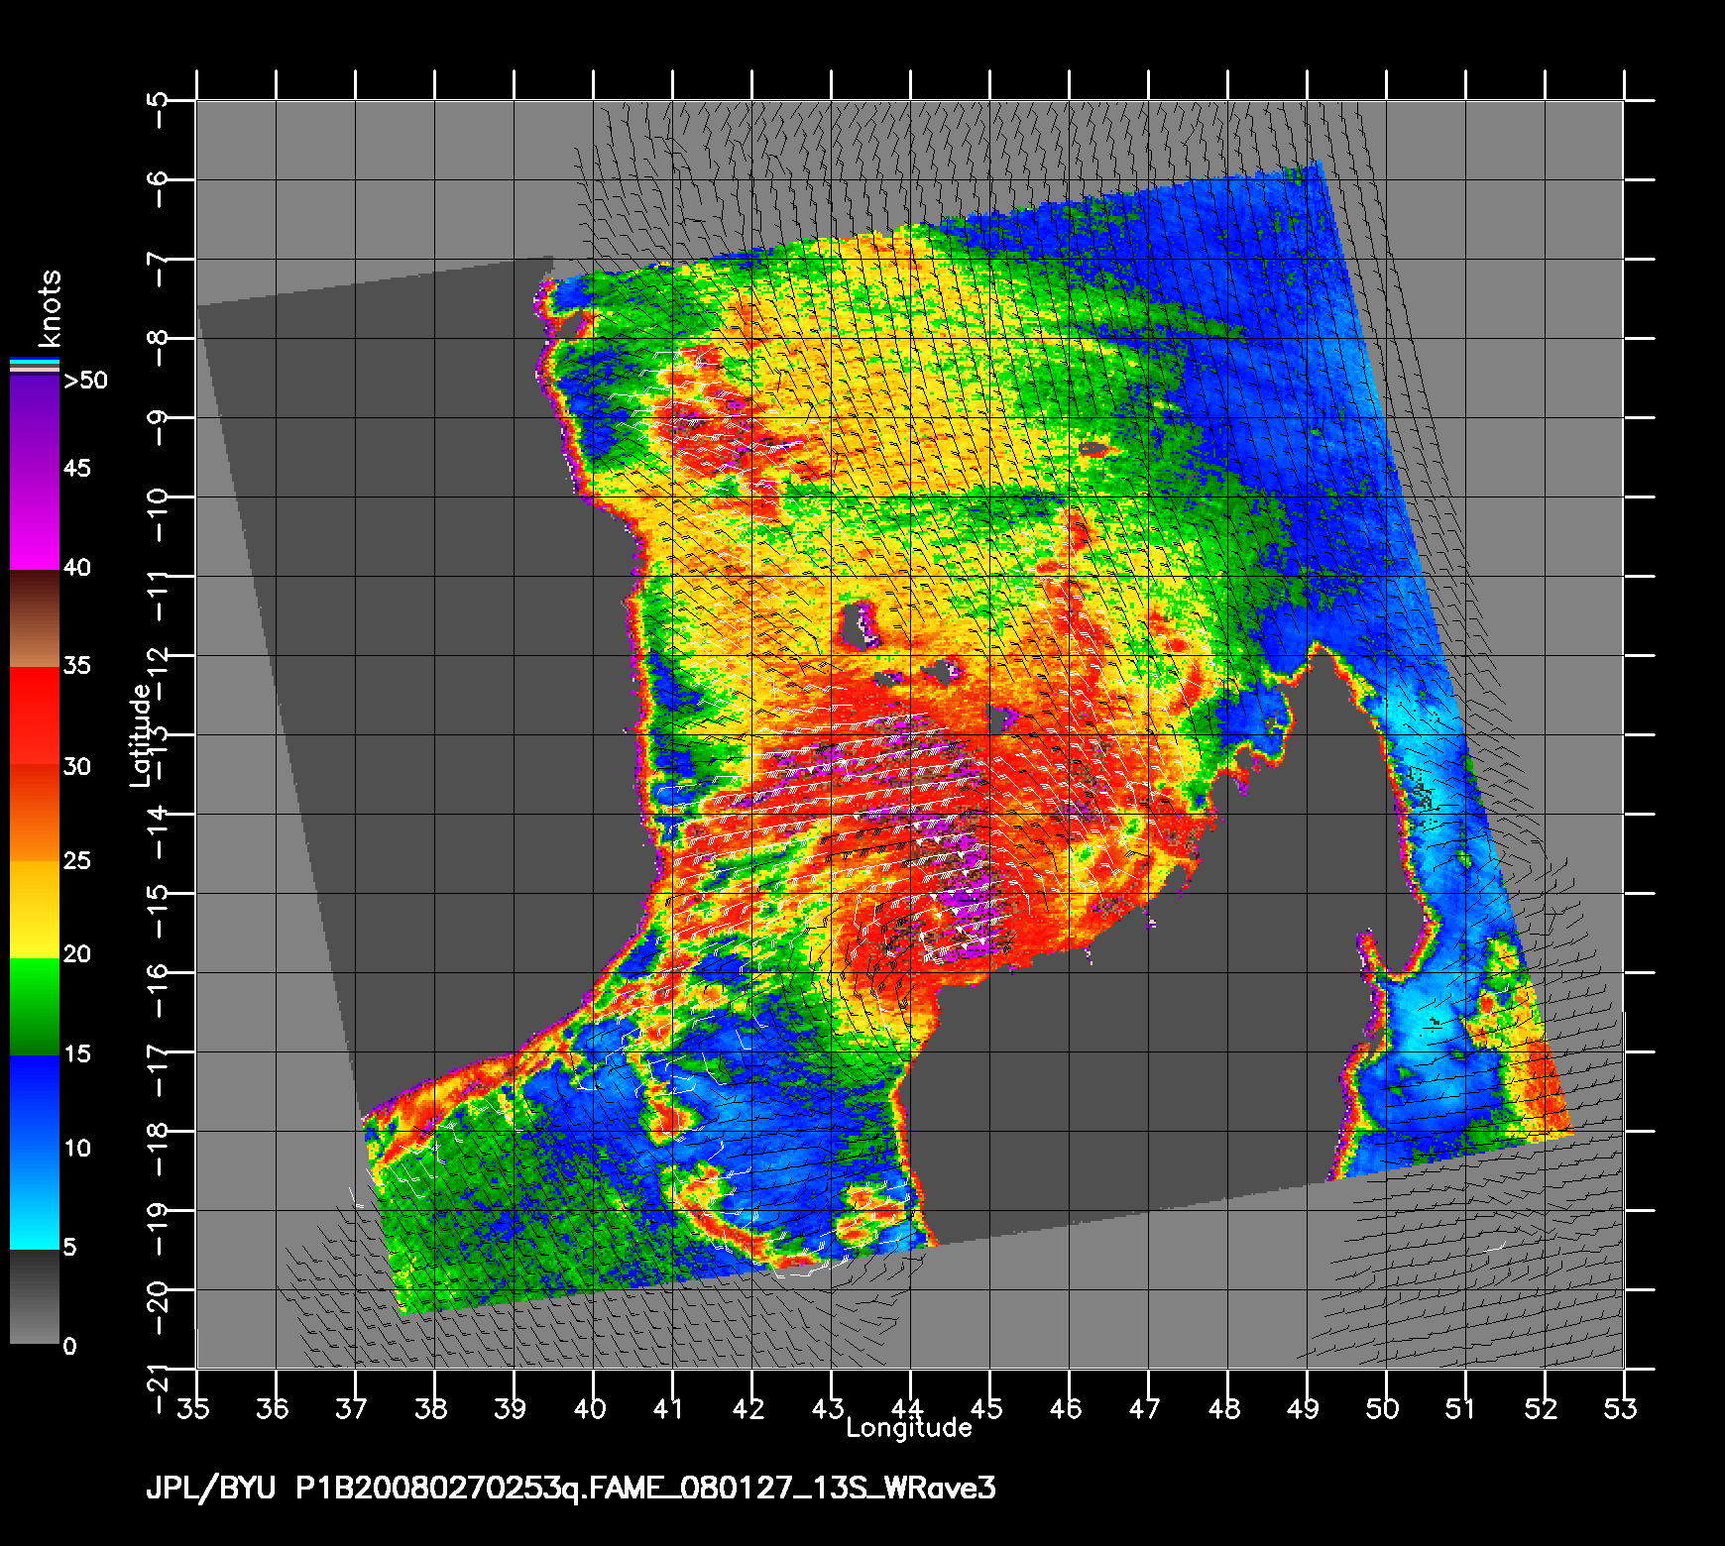
Task: Click the 'Latitude' axis title
Action: click(141, 735)
